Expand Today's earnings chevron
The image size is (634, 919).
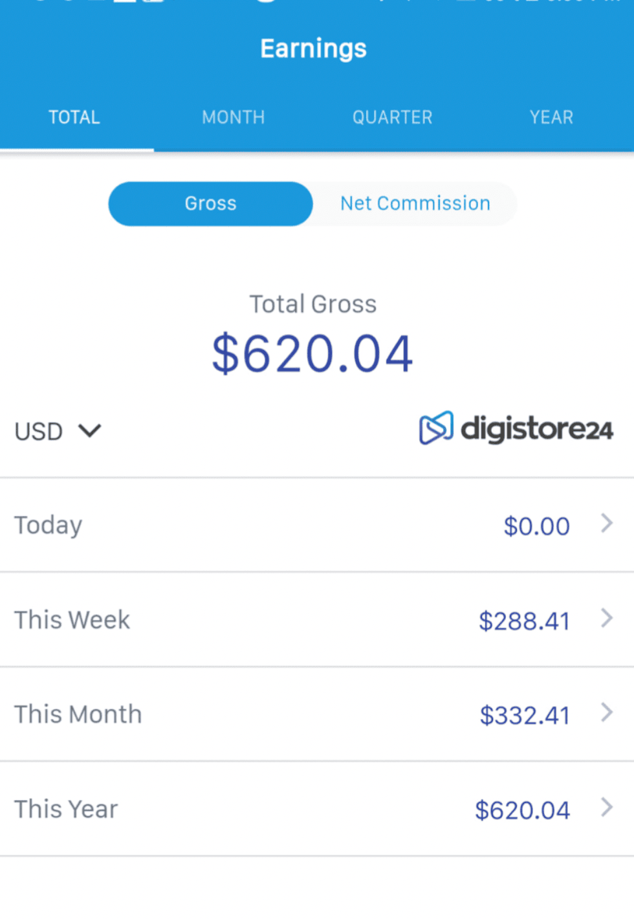[606, 523]
